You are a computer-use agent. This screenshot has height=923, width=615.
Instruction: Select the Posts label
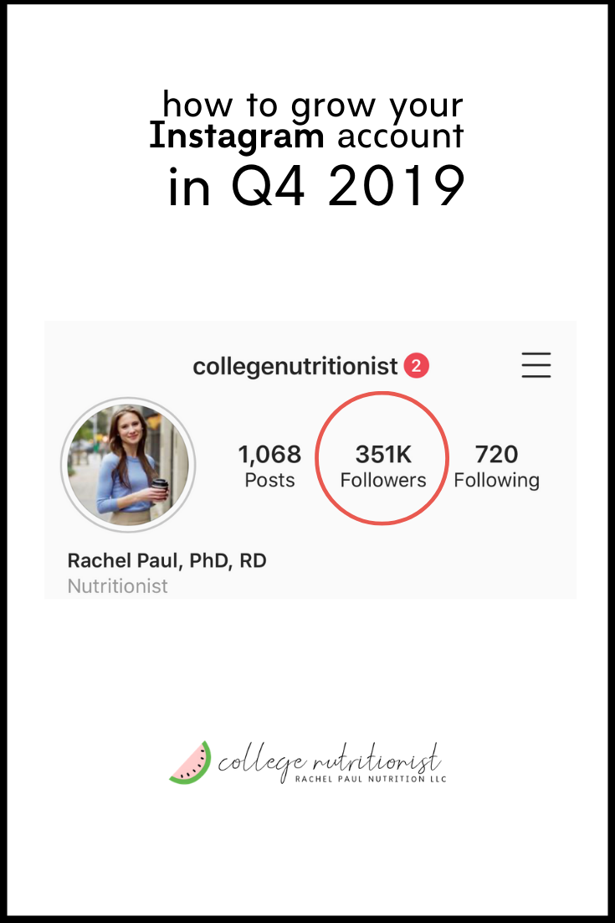(269, 481)
